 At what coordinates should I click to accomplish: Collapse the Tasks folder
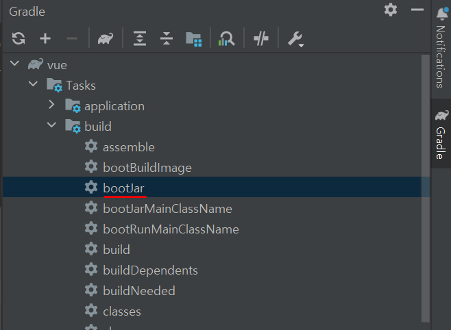pos(33,84)
